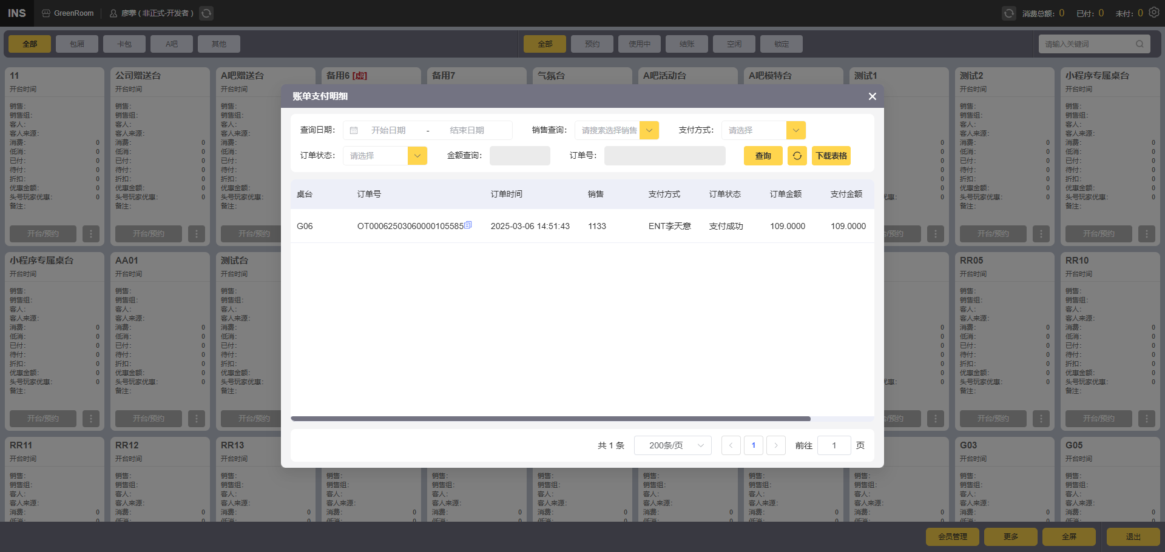1165x552 pixels.
Task: Click the GreenRoom shop icon in header
Action: (46, 13)
